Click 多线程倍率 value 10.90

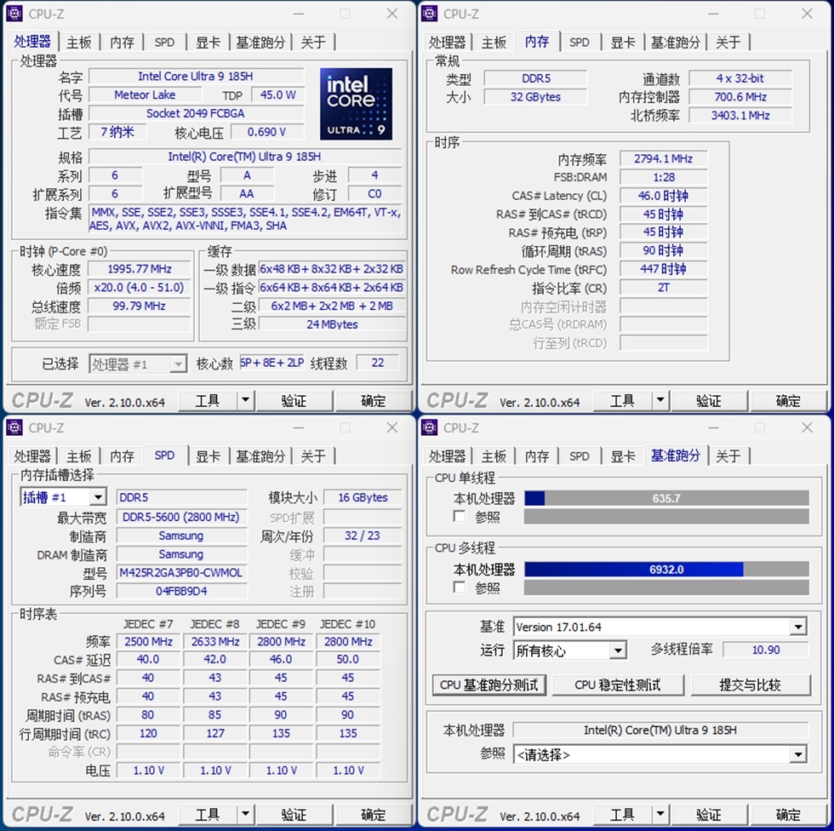pos(766,650)
